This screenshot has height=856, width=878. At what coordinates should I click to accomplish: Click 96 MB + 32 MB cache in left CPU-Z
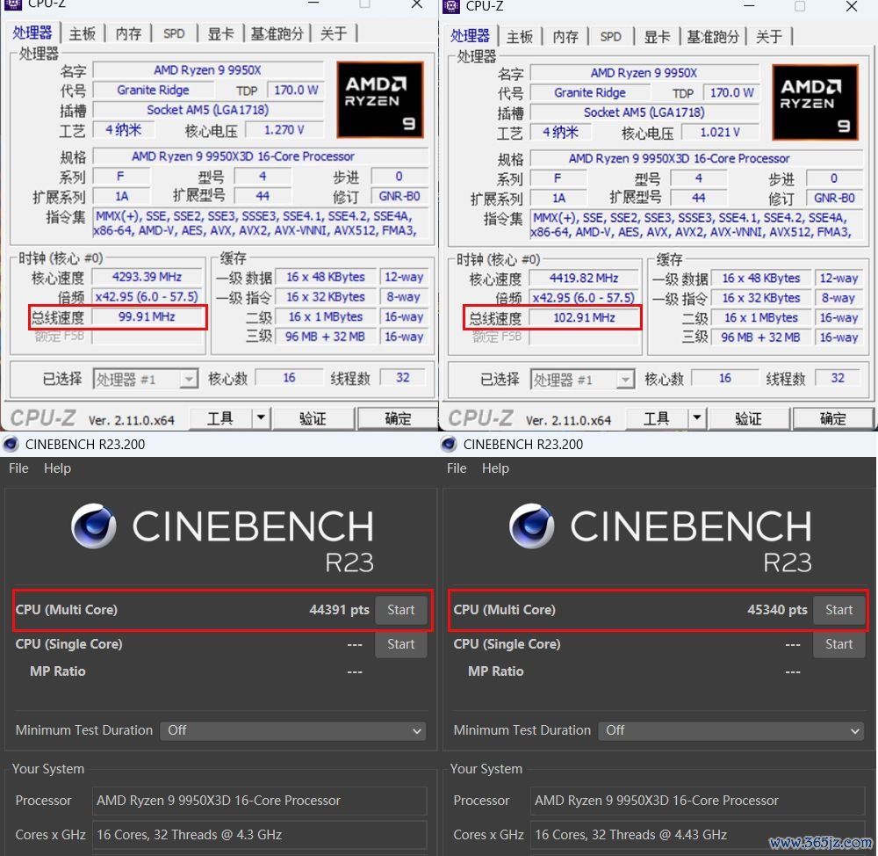point(325,337)
